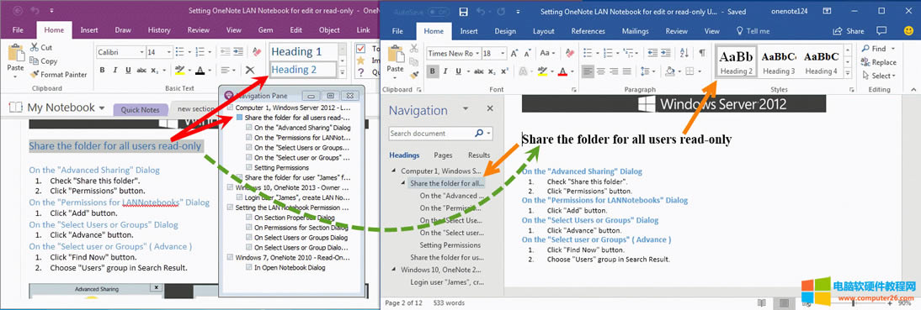
Task: Open the Draw tab in OneNote
Action: click(x=123, y=30)
